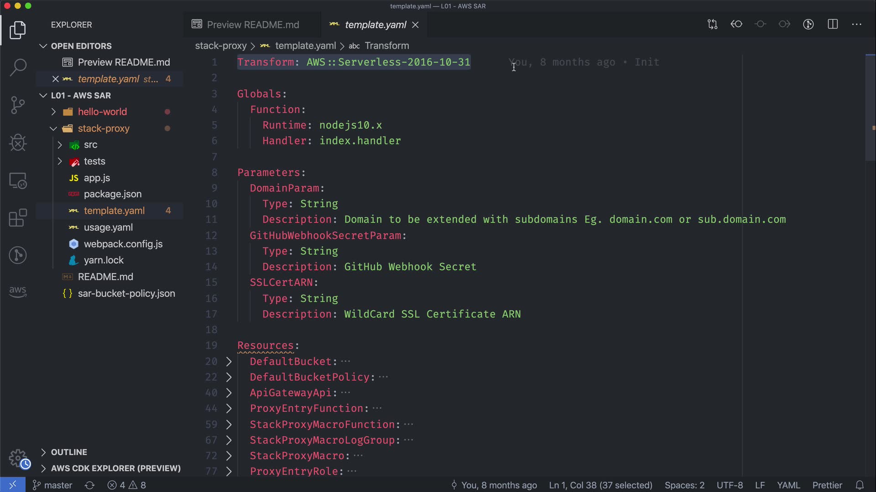Open the Remote Explorer view
Screen dimensions: 876x492
click(x=18, y=181)
